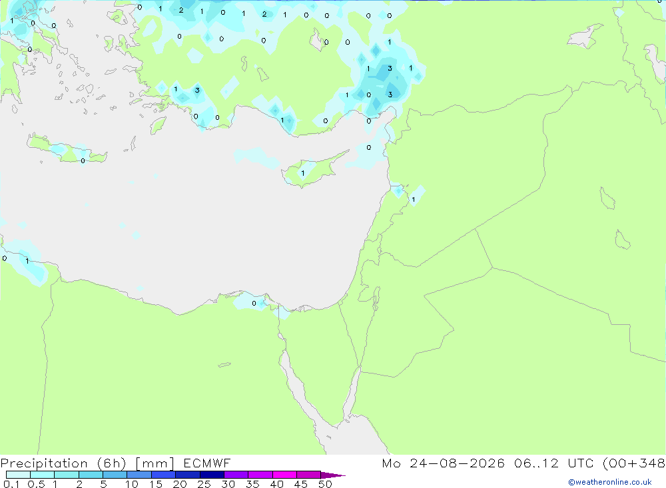The height and width of the screenshot is (488, 666).
Task: Click the '1' value on the Lebanon coast
Action: [x=414, y=200]
